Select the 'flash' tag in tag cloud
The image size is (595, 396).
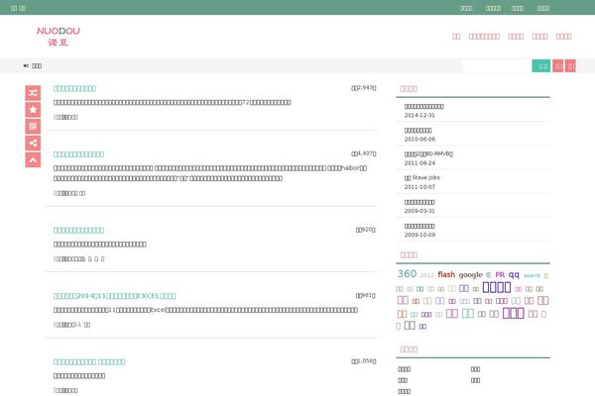[446, 274]
